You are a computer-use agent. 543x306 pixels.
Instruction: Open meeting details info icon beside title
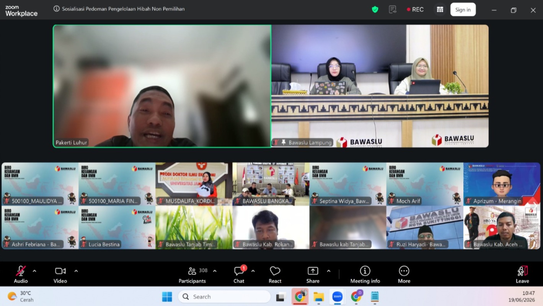[57, 8]
